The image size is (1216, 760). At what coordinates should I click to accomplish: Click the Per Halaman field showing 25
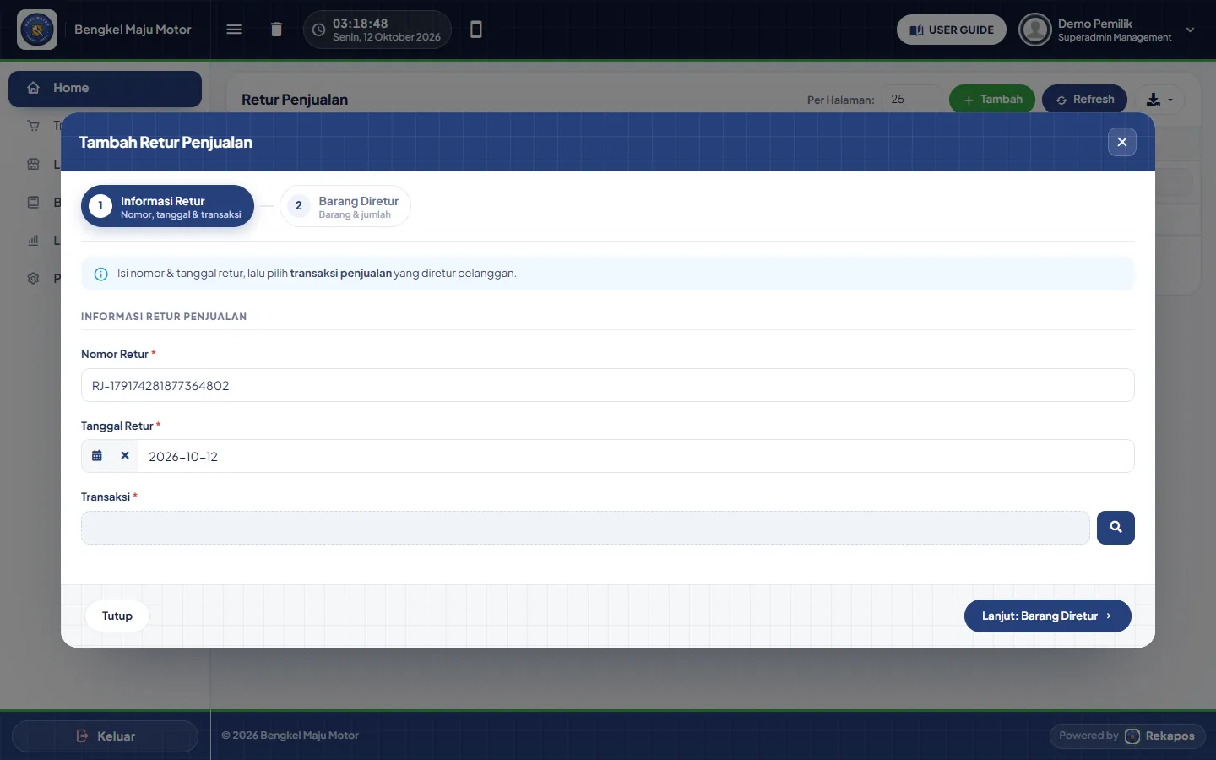pos(911,100)
